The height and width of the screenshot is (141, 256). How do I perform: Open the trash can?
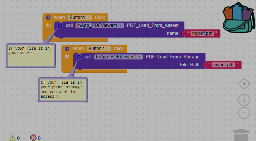241,135
